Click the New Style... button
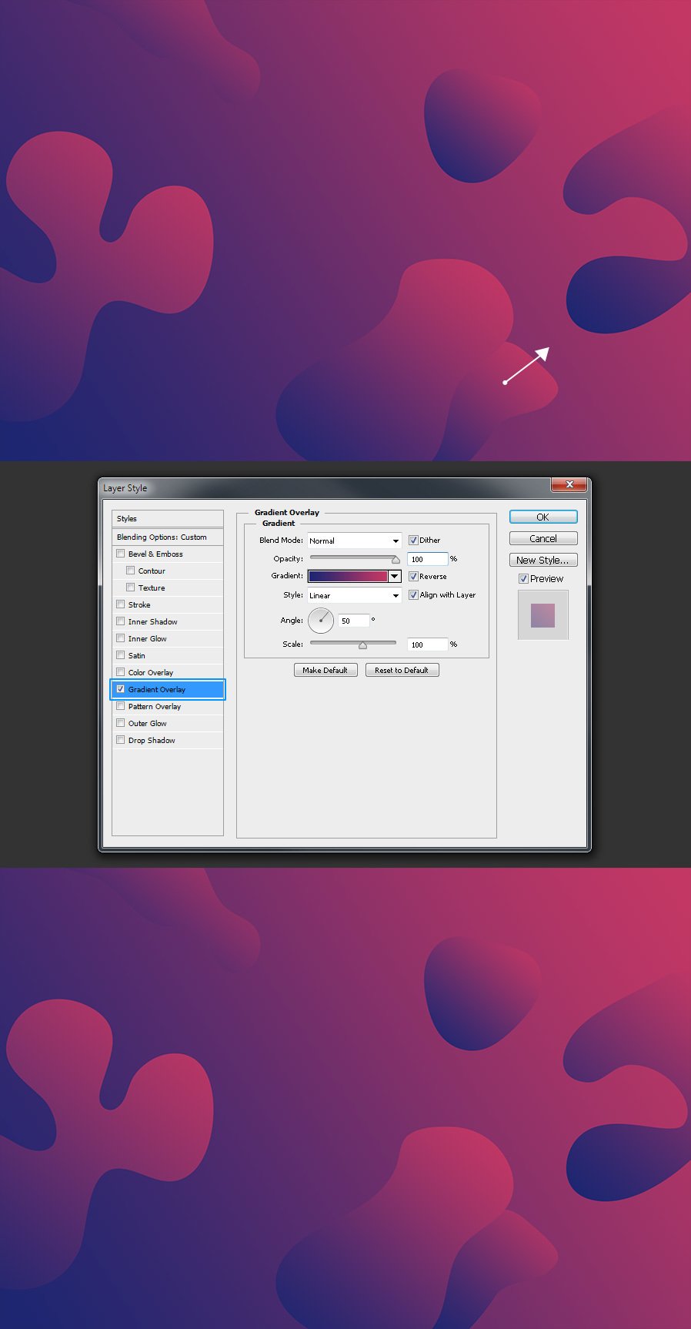The width and height of the screenshot is (691, 1329). [543, 560]
